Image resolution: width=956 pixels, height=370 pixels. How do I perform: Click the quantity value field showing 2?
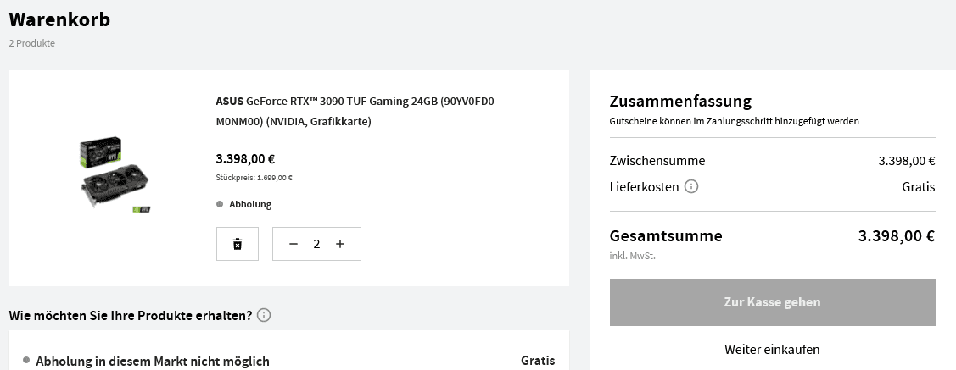pos(316,244)
